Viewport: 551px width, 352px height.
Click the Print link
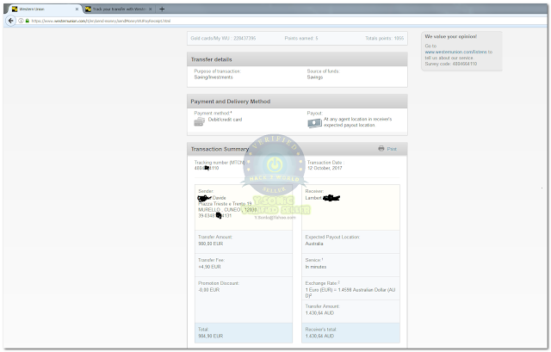392,149
